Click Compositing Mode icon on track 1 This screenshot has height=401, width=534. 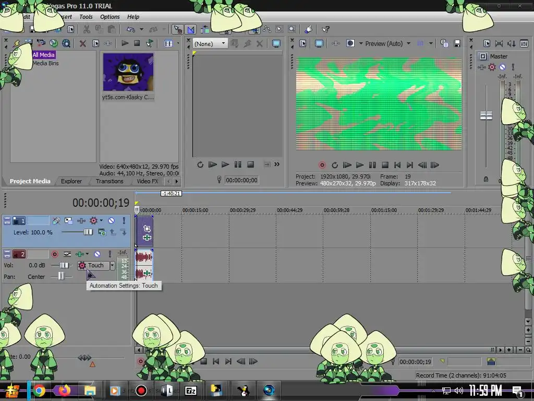(102, 232)
